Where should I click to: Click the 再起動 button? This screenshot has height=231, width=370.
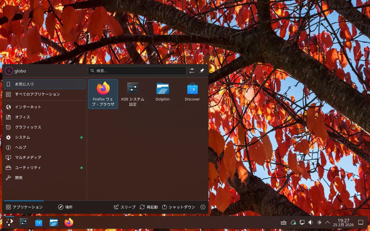(149, 207)
